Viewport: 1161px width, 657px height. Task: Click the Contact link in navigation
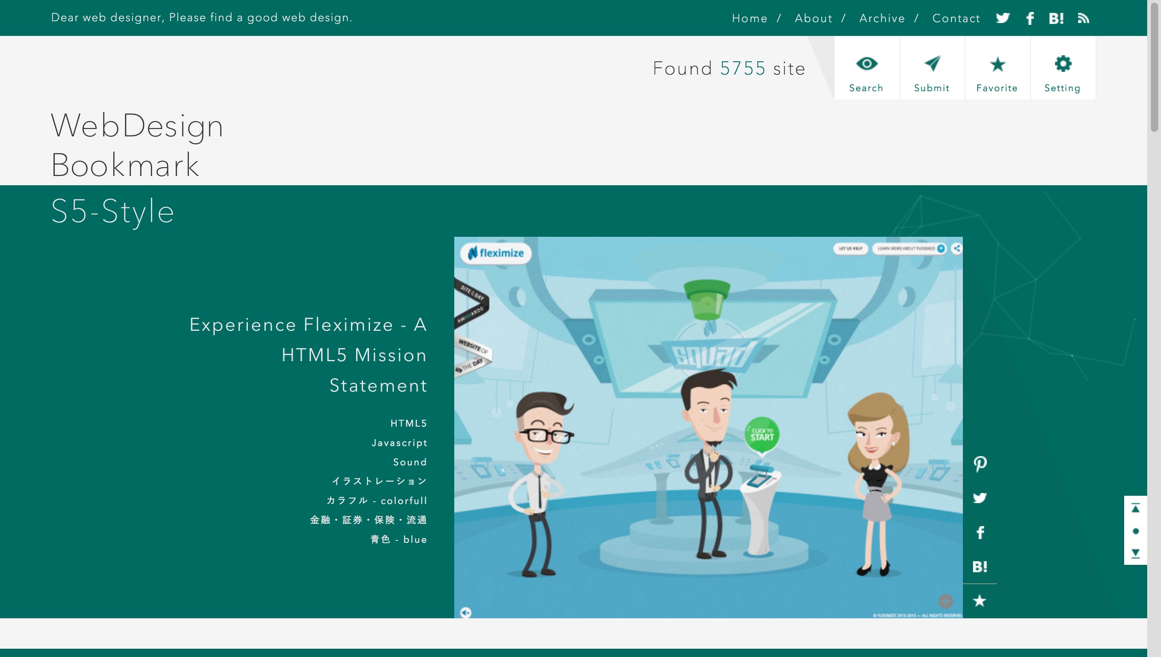956,18
